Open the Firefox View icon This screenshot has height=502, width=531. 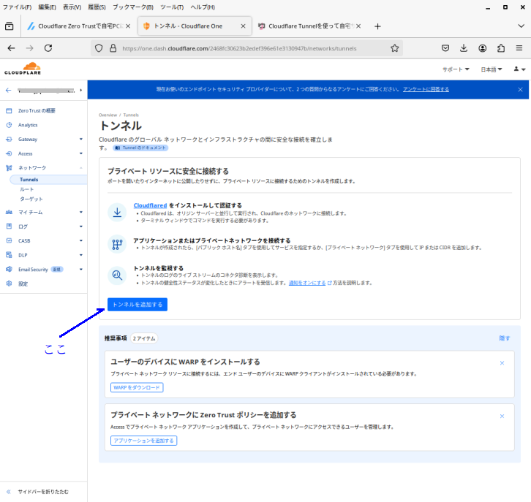(10, 26)
